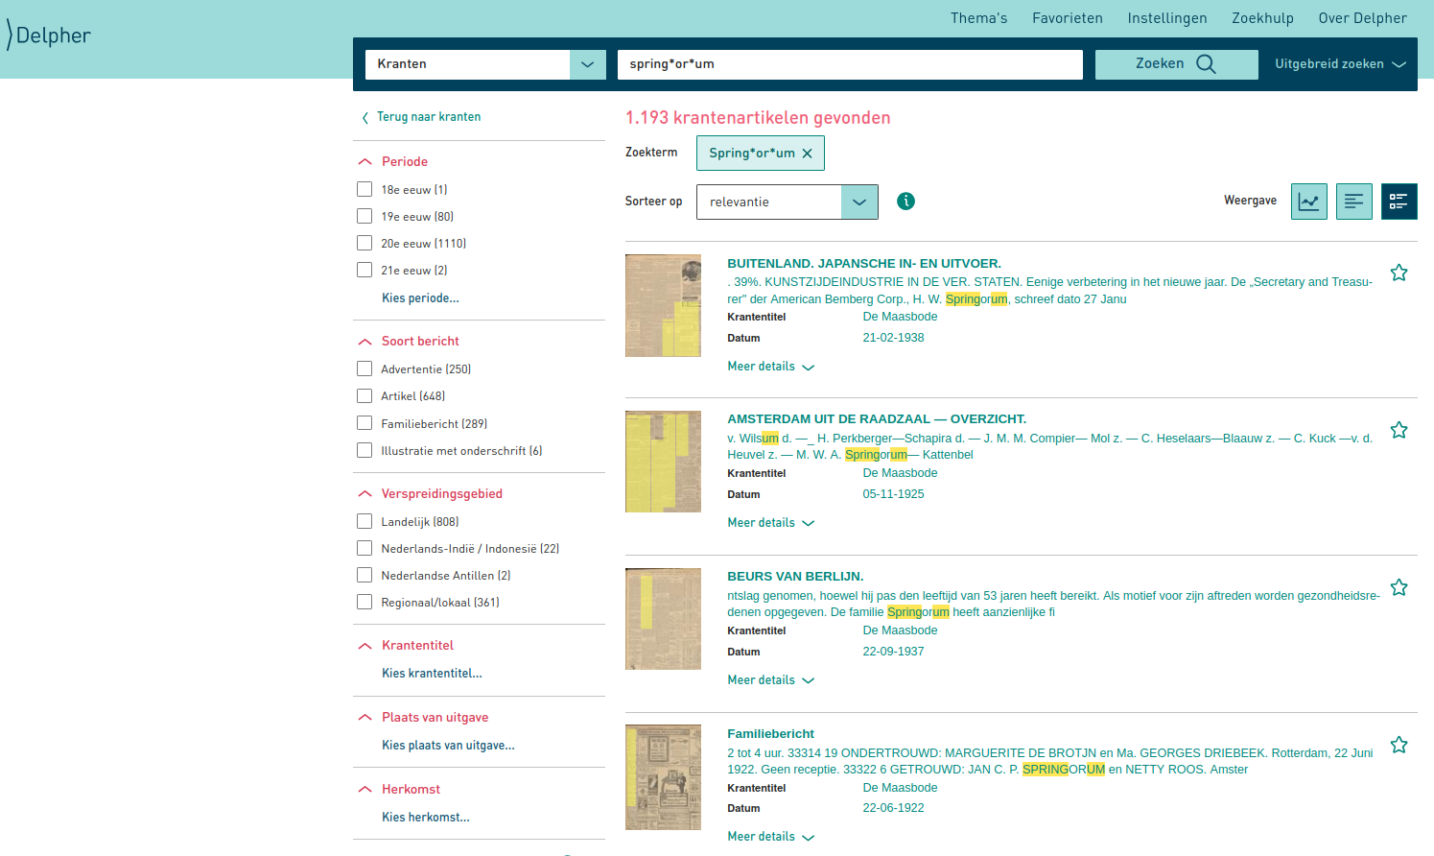1434x856 pixels.
Task: Go to Zoekhulp in top menu
Action: (1262, 18)
